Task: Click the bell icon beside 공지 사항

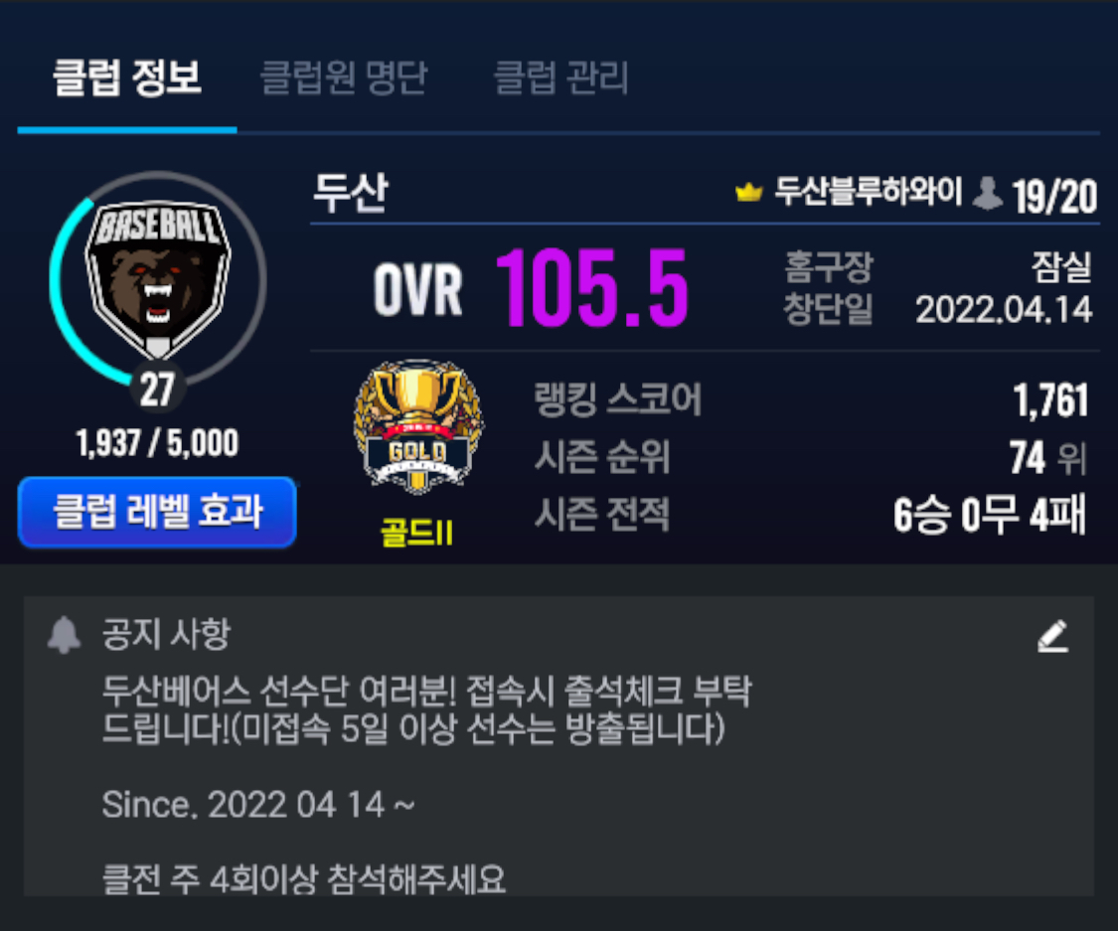Action: (65, 635)
